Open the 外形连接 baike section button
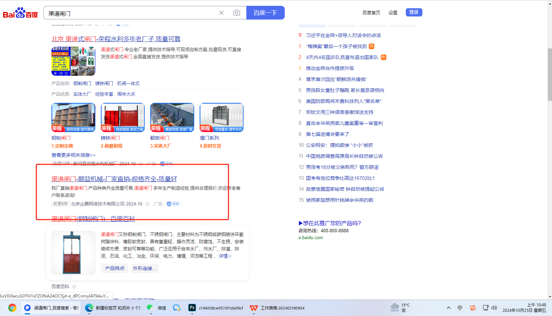This screenshot has width=552, height=316. [144, 268]
